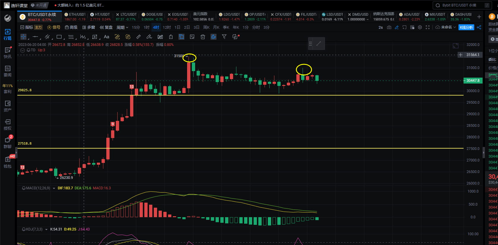Open chart settings hexagon icon
498x245 pixels.
coord(420,27)
